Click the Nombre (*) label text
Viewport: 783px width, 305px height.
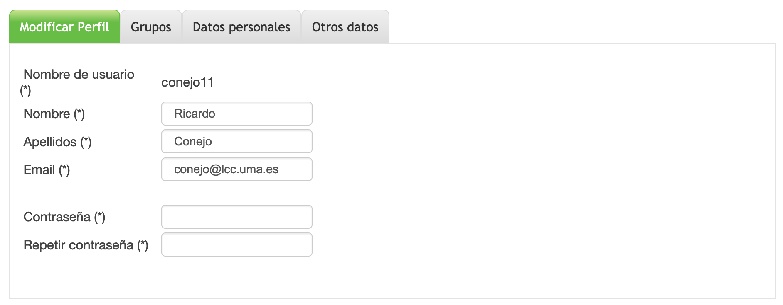tap(54, 114)
